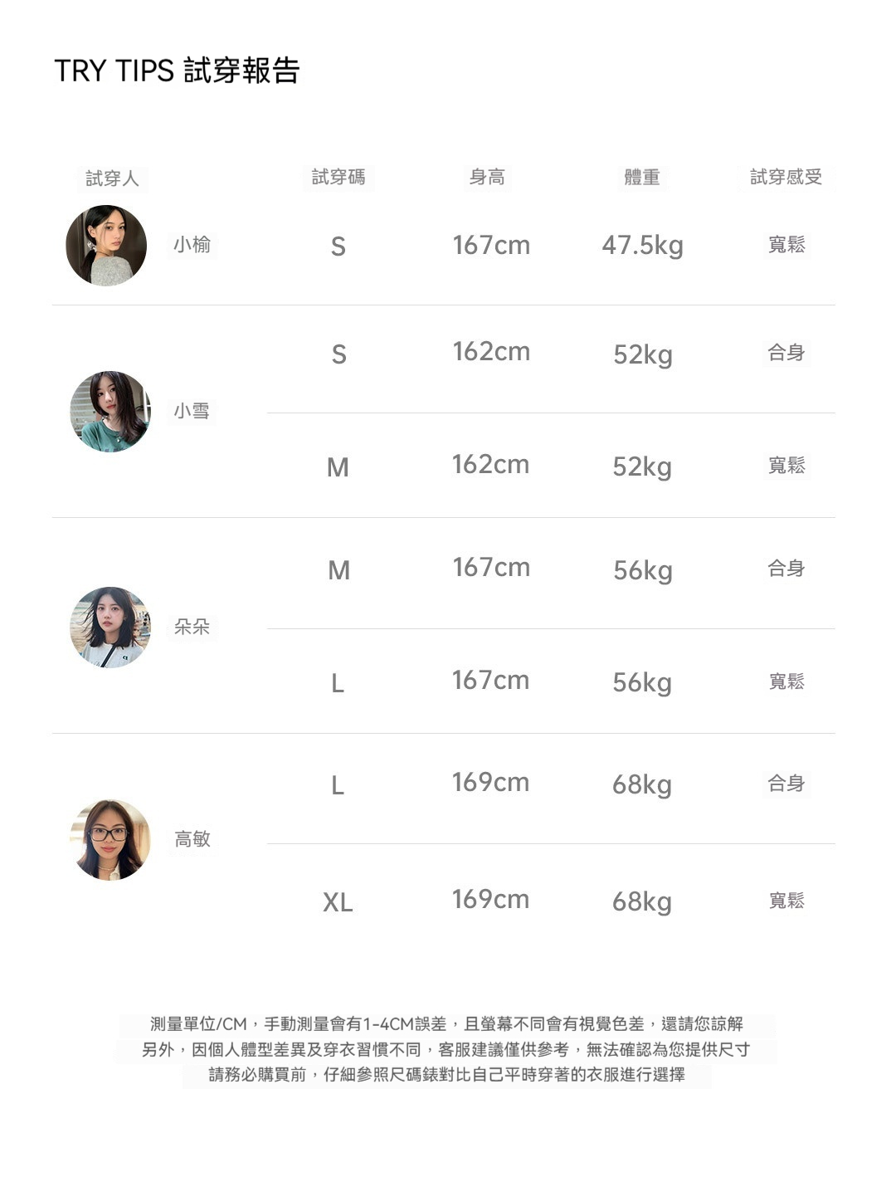Select the 身高 column header
Image resolution: width=896 pixels, height=1177 pixels.
point(487,177)
